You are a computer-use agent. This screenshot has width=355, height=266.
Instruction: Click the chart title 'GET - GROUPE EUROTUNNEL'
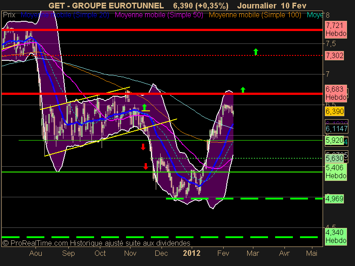[106, 5]
